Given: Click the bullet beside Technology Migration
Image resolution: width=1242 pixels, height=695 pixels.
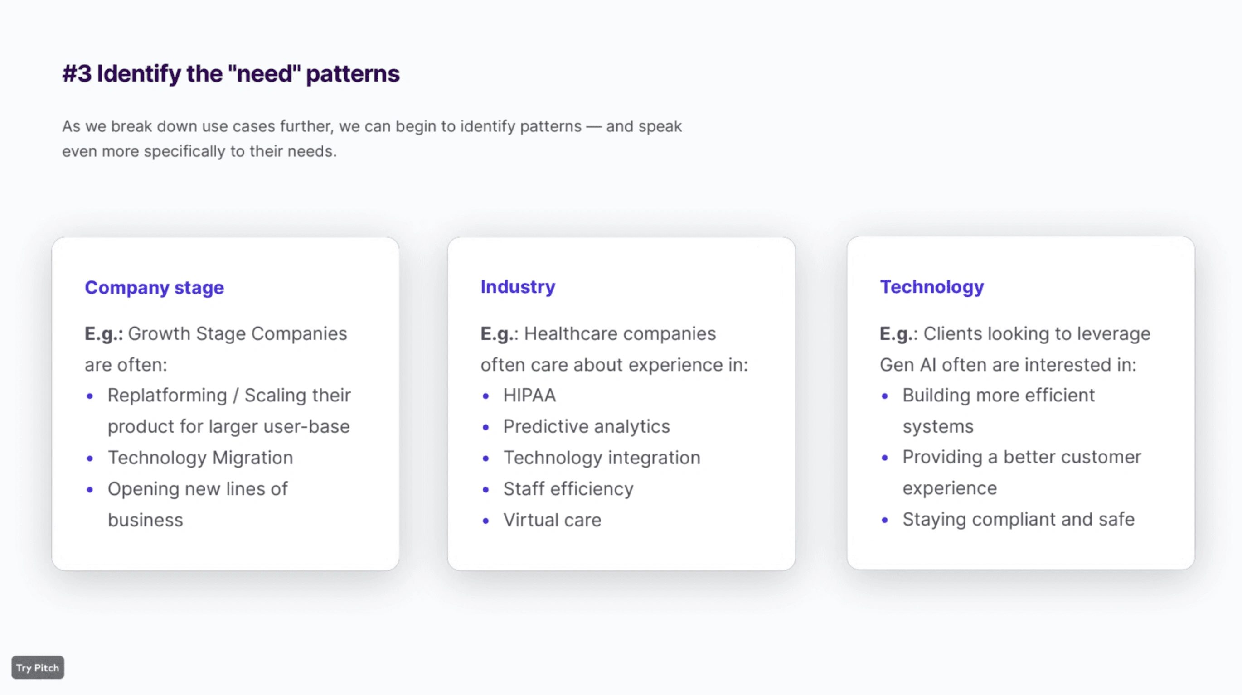Looking at the screenshot, I should click(x=90, y=459).
